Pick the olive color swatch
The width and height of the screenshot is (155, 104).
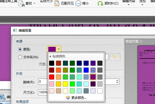pyautogui.click(x=66, y=70)
